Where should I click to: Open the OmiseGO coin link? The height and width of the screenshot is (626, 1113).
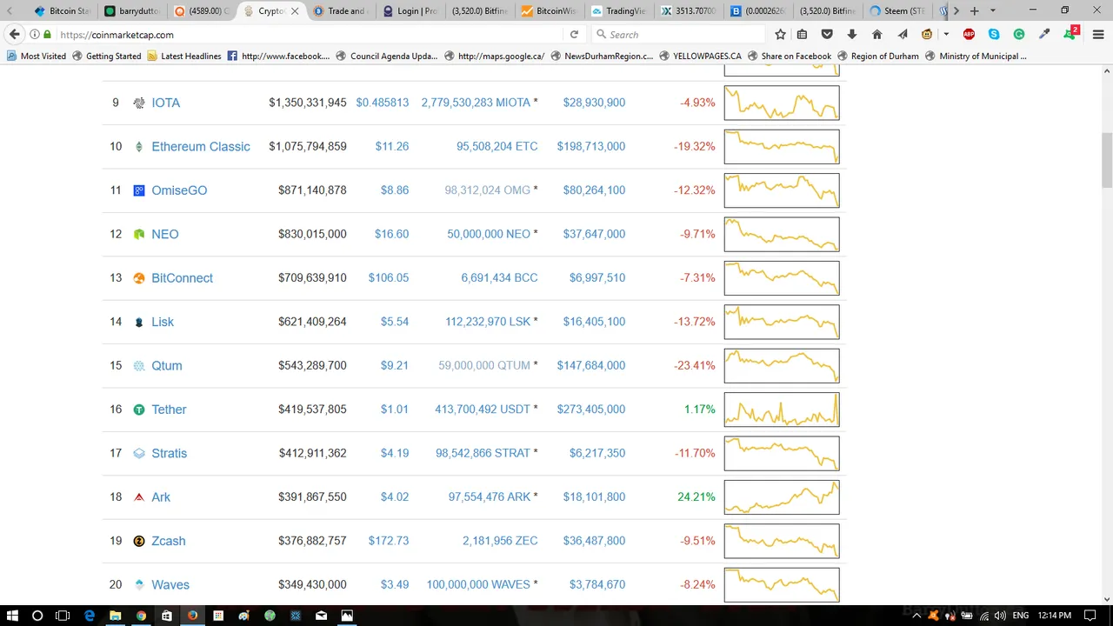coord(179,190)
